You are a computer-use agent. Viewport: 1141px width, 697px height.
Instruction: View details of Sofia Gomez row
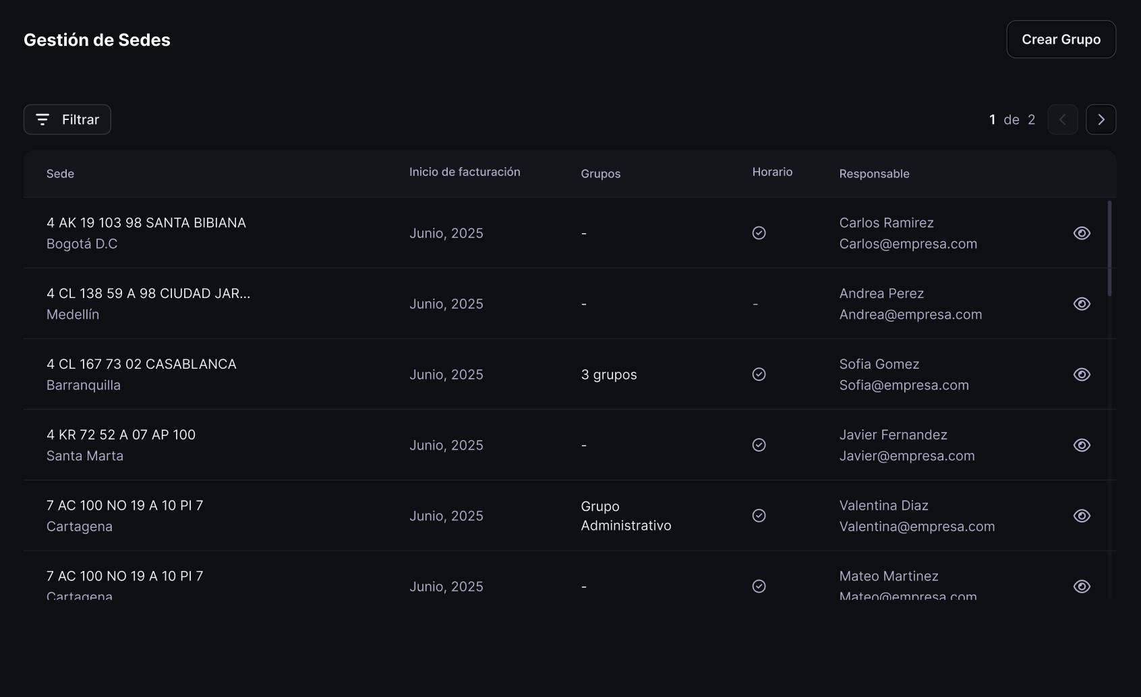click(1082, 374)
